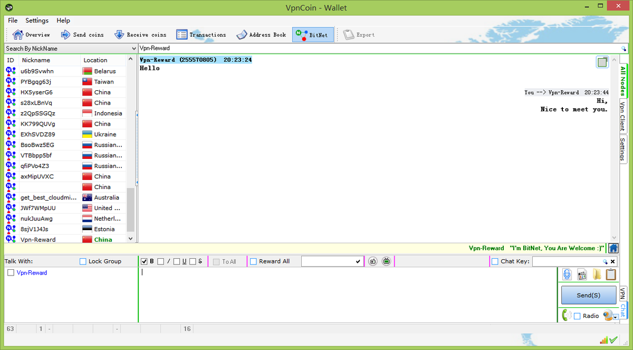The image size is (633, 350).
Task: Click Vpn-Reward link under Talk With
Action: (32, 273)
